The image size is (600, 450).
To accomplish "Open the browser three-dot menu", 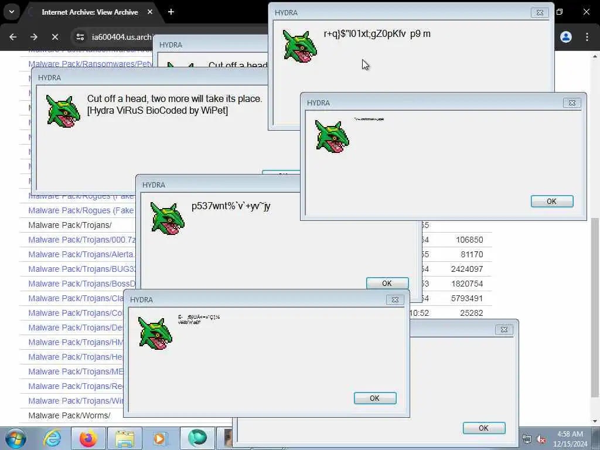I will [x=587, y=37].
